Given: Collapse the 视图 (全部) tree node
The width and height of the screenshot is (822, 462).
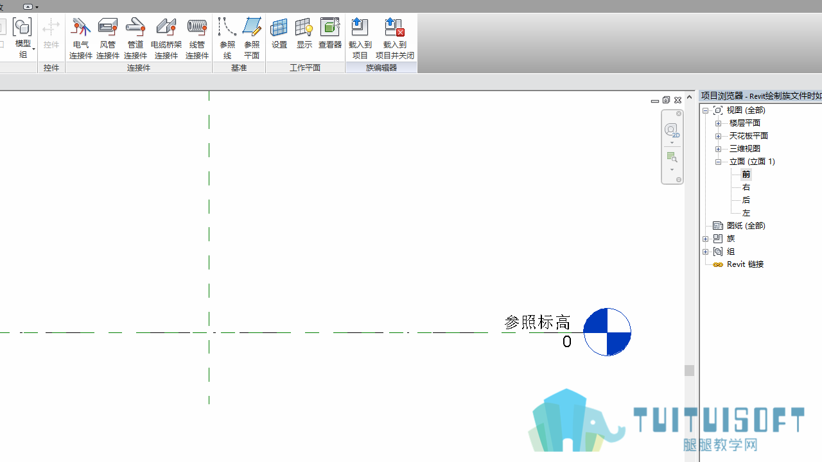Looking at the screenshot, I should [705, 110].
